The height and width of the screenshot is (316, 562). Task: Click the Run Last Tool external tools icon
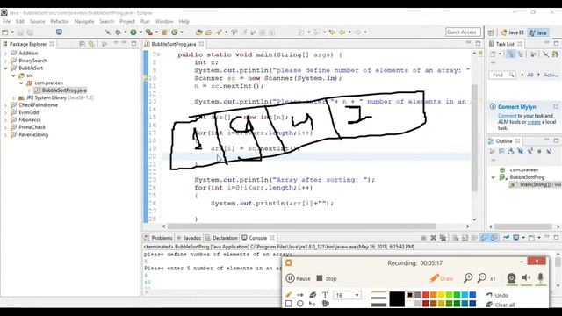coord(148,32)
